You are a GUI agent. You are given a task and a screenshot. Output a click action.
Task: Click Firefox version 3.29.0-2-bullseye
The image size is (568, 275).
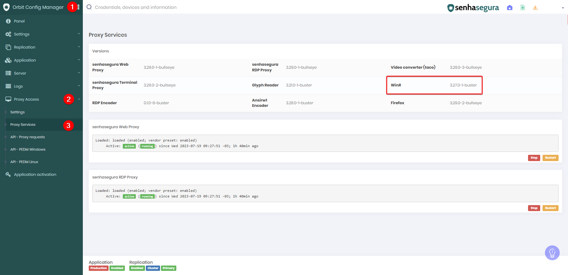point(466,103)
